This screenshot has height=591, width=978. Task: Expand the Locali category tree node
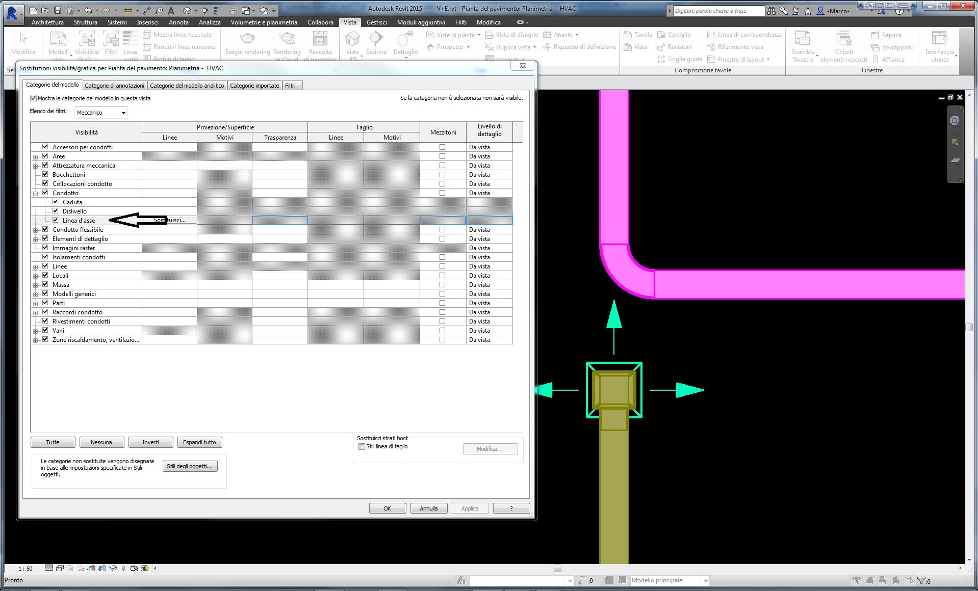36,276
